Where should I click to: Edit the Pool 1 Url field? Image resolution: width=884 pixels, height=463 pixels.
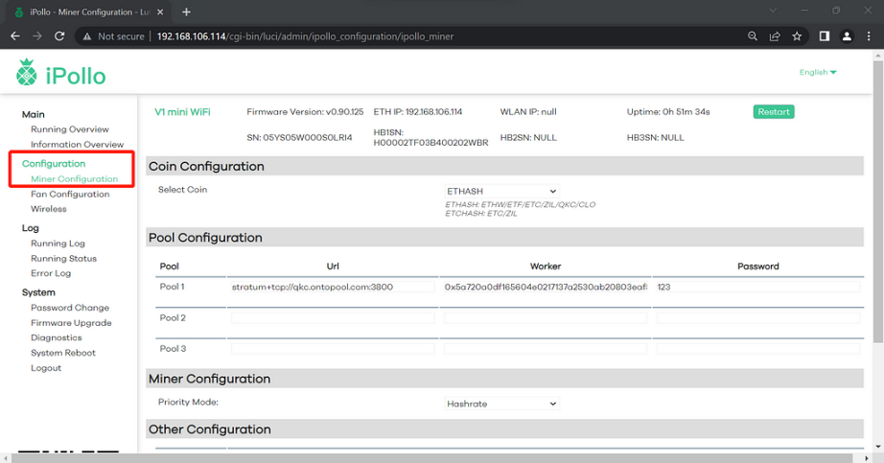pos(333,287)
